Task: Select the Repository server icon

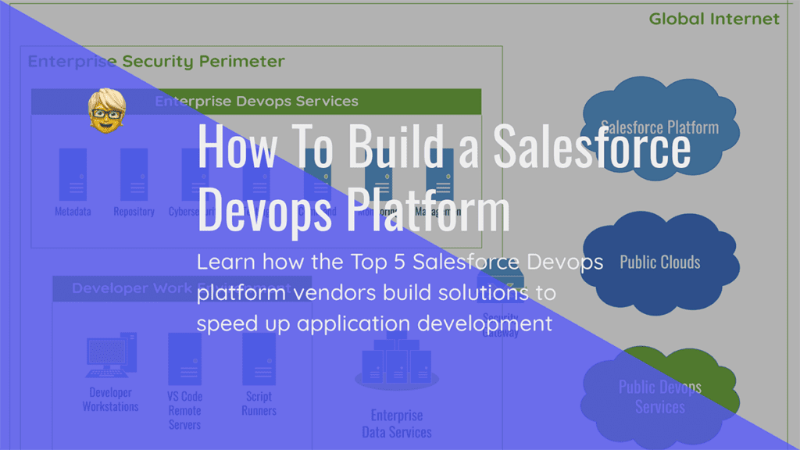Action: pos(134,174)
